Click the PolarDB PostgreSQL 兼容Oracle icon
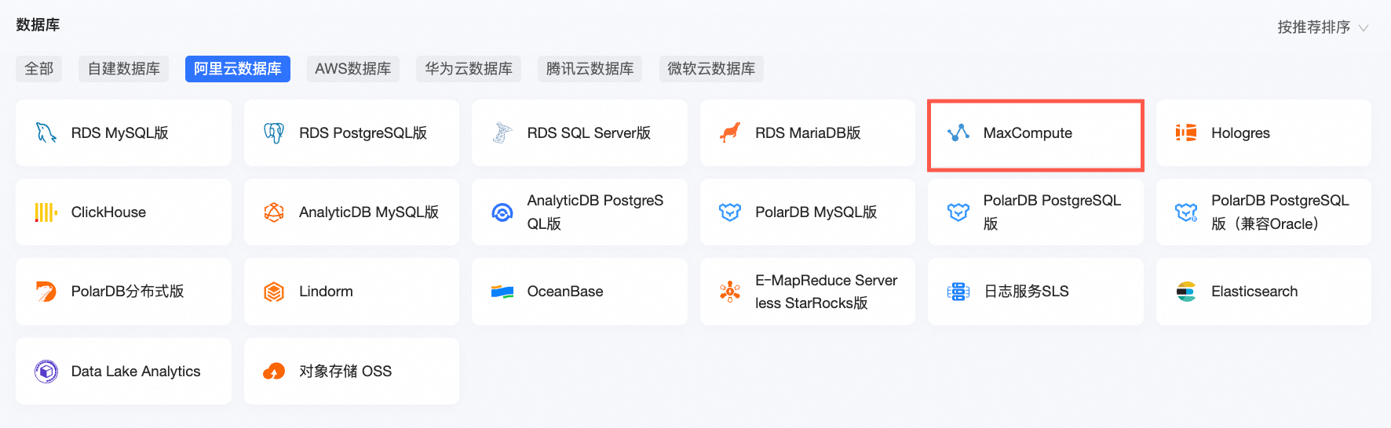The height and width of the screenshot is (428, 1391). [x=1186, y=212]
